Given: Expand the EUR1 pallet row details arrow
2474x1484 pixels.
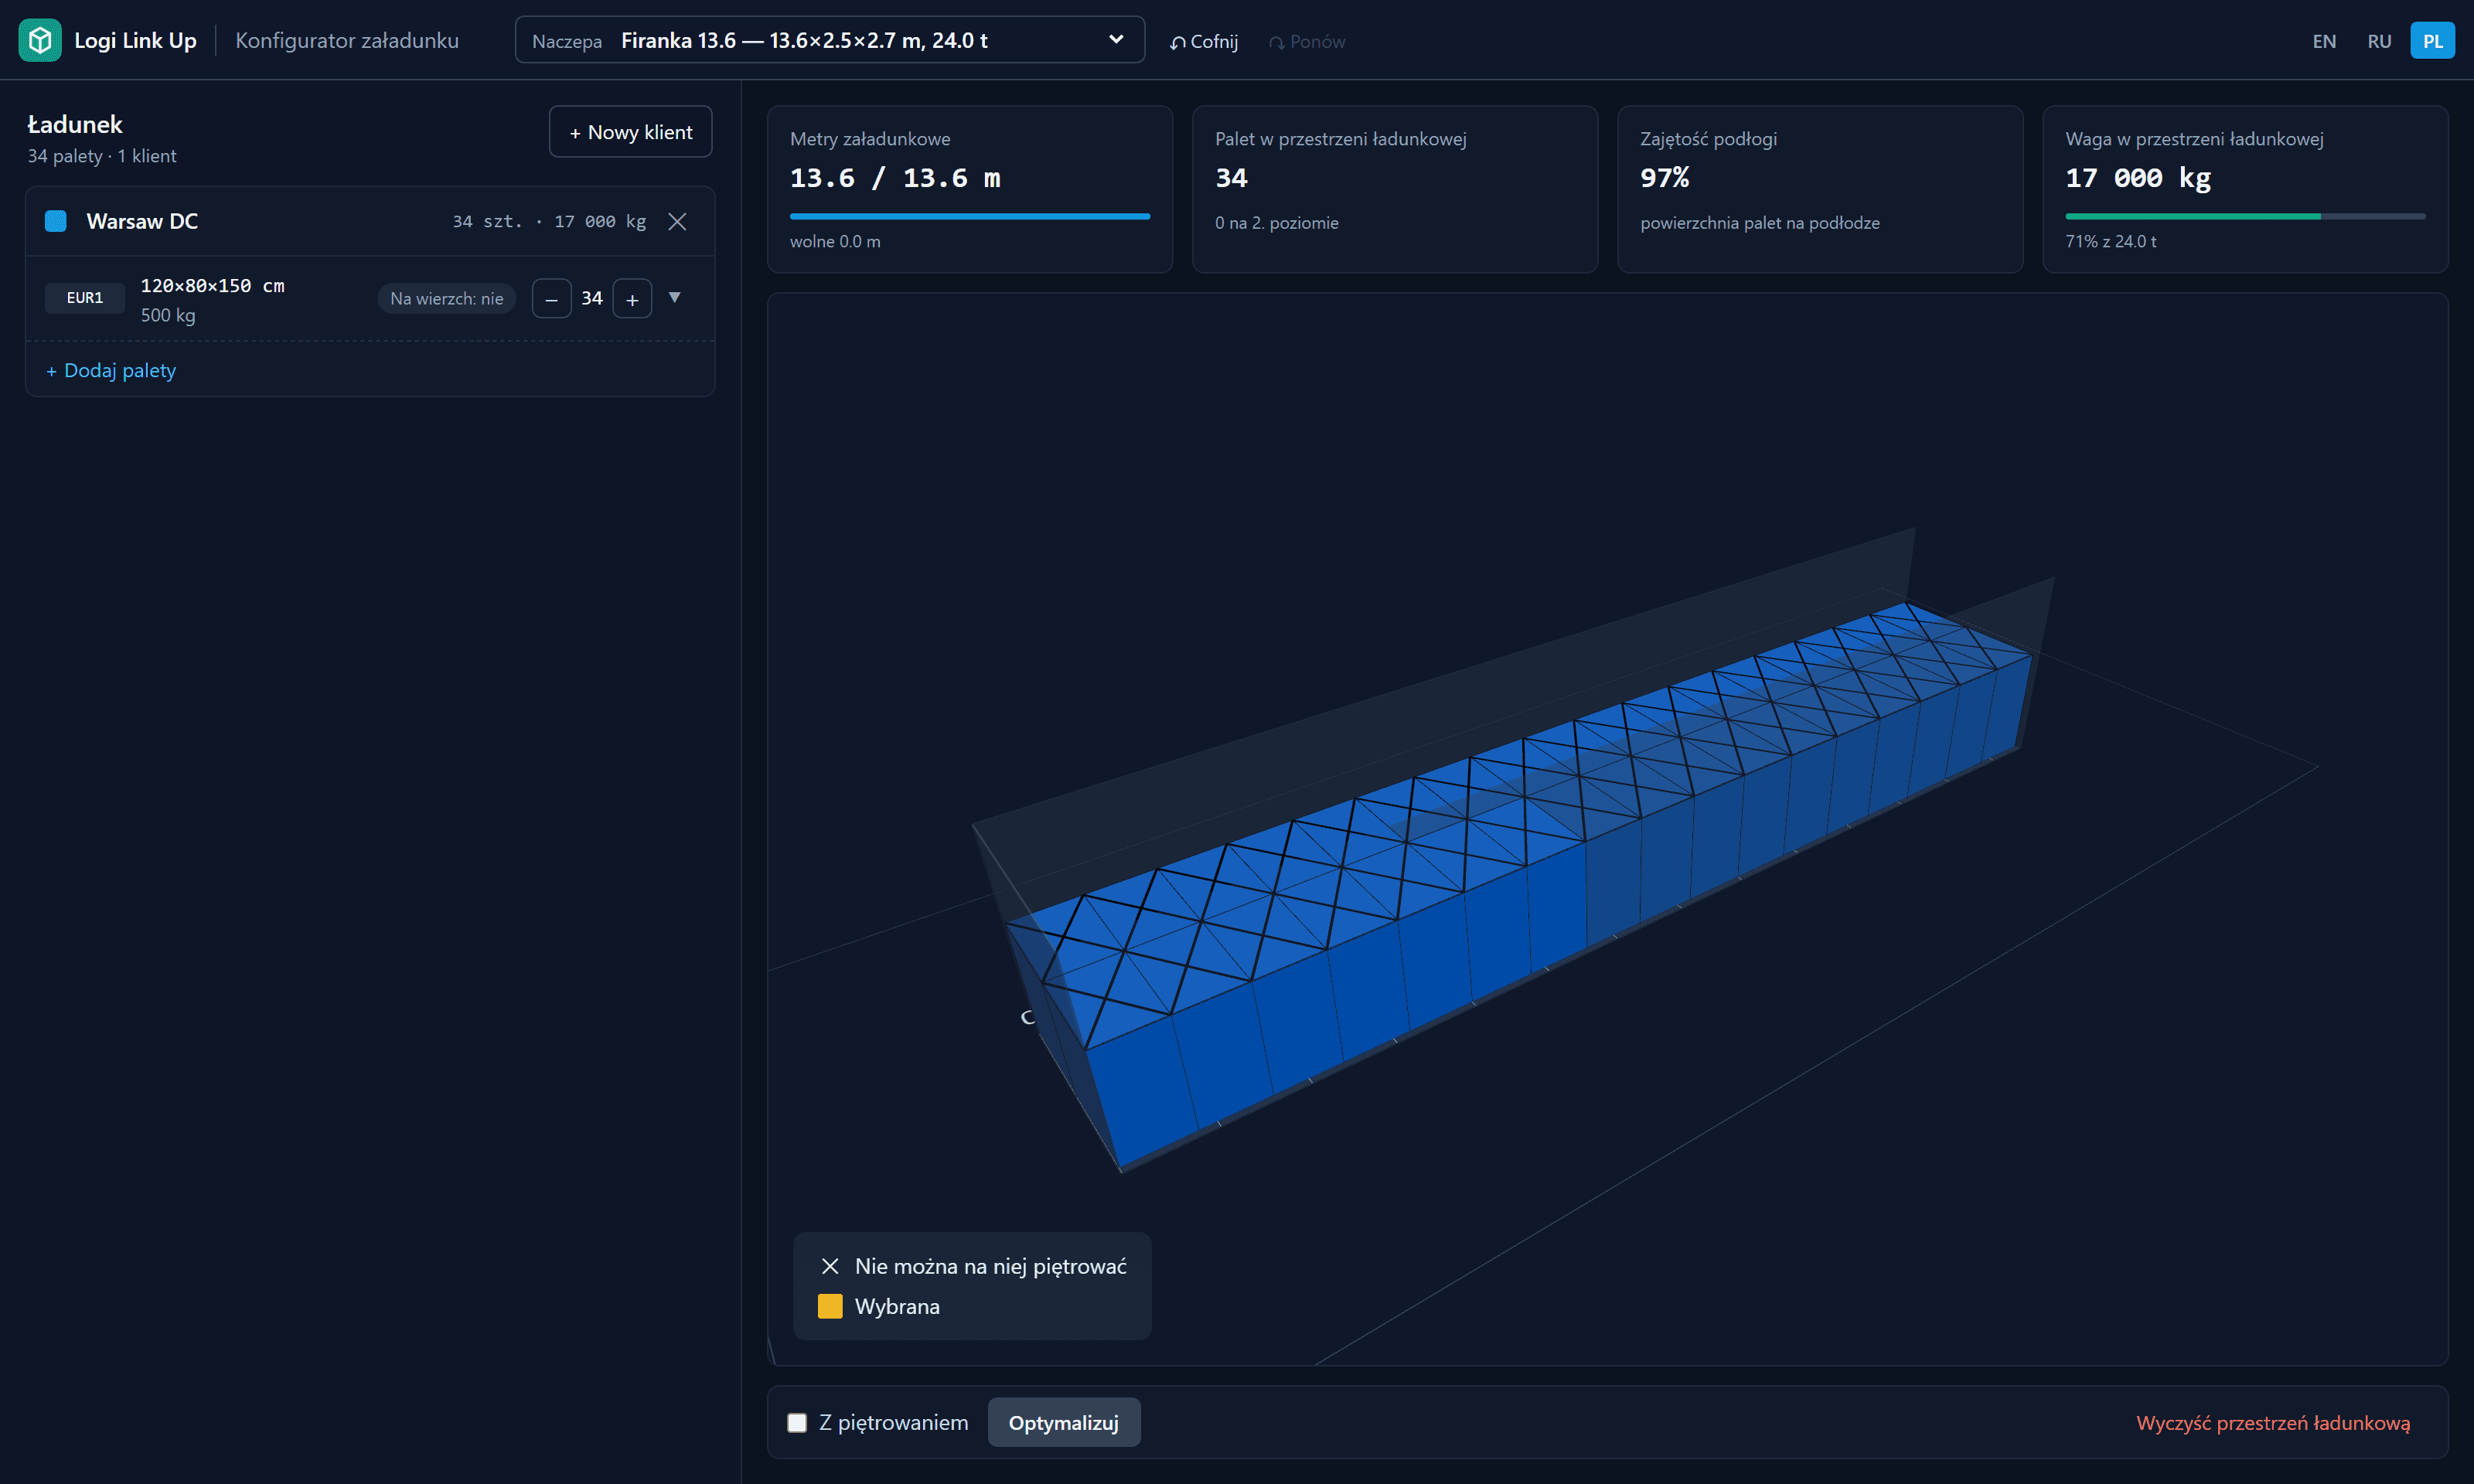Looking at the screenshot, I should (675, 297).
